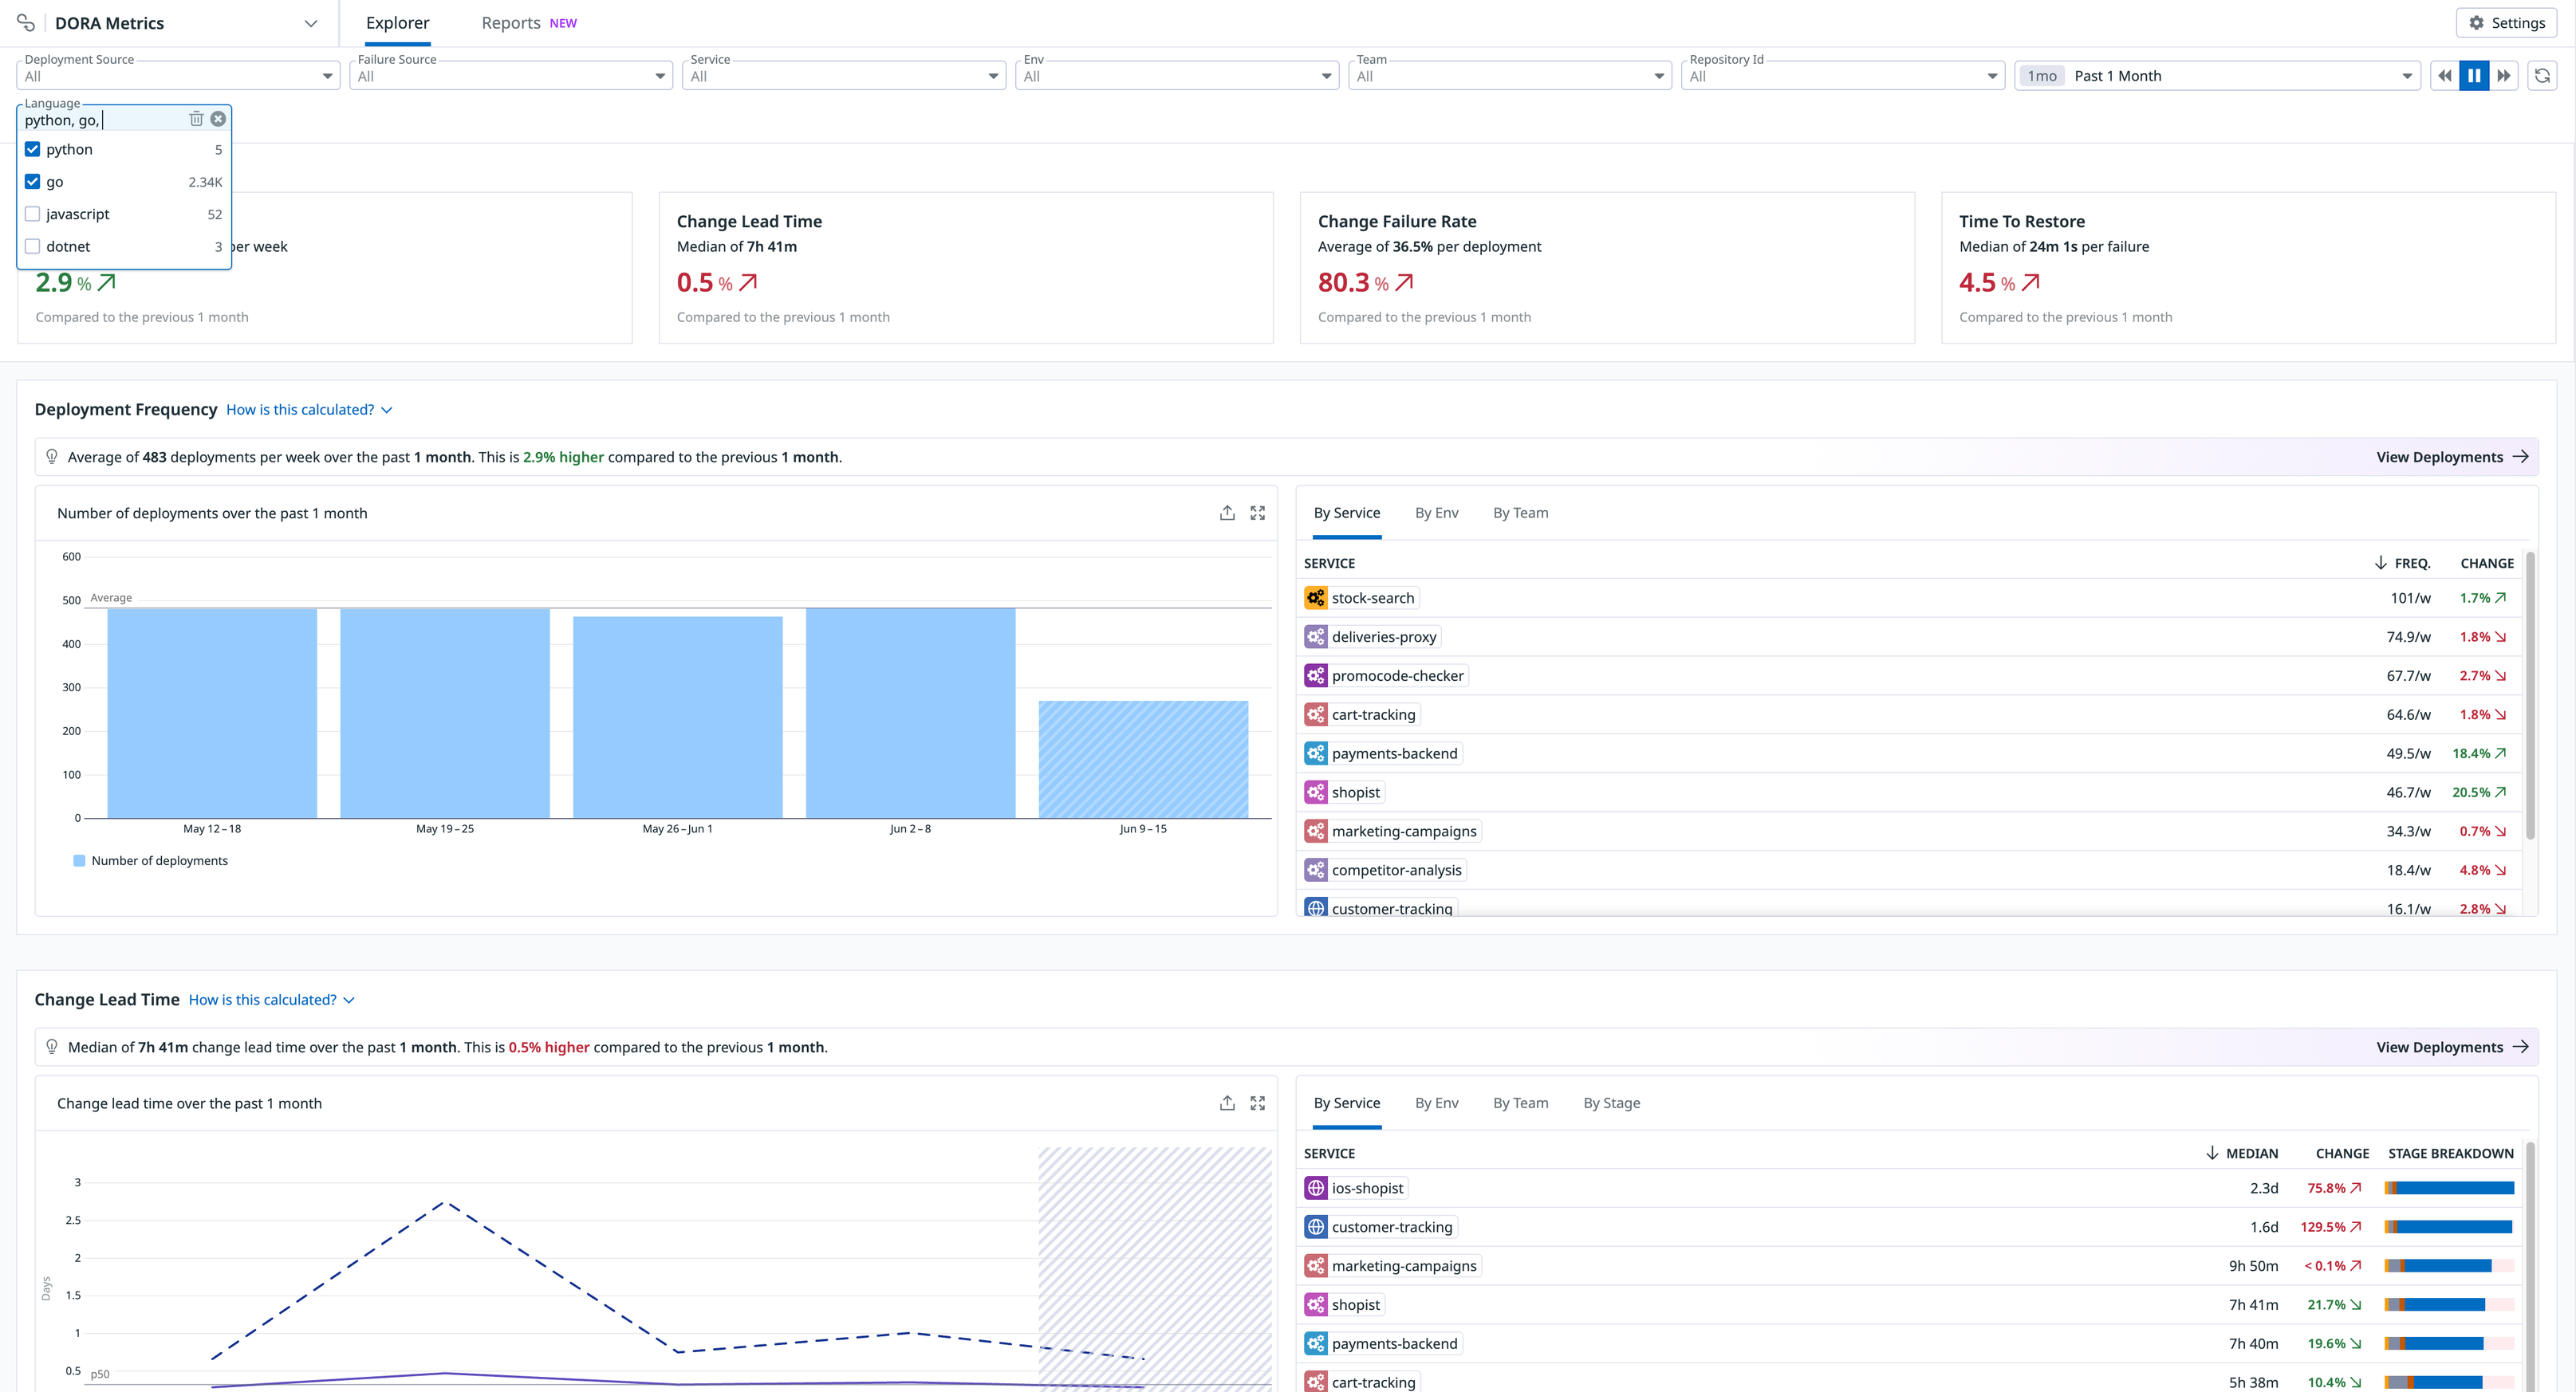Export the number of deployments chart

tap(1227, 513)
